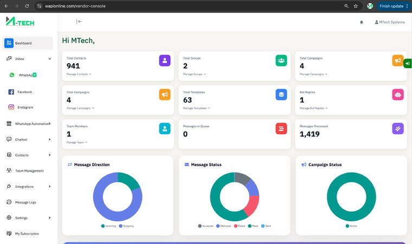Toggle Active legend in Campaign Status chart

(351, 226)
